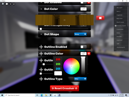
Task: Open the shield security app on taskbar
Action: pyautogui.click(x=51, y=95)
